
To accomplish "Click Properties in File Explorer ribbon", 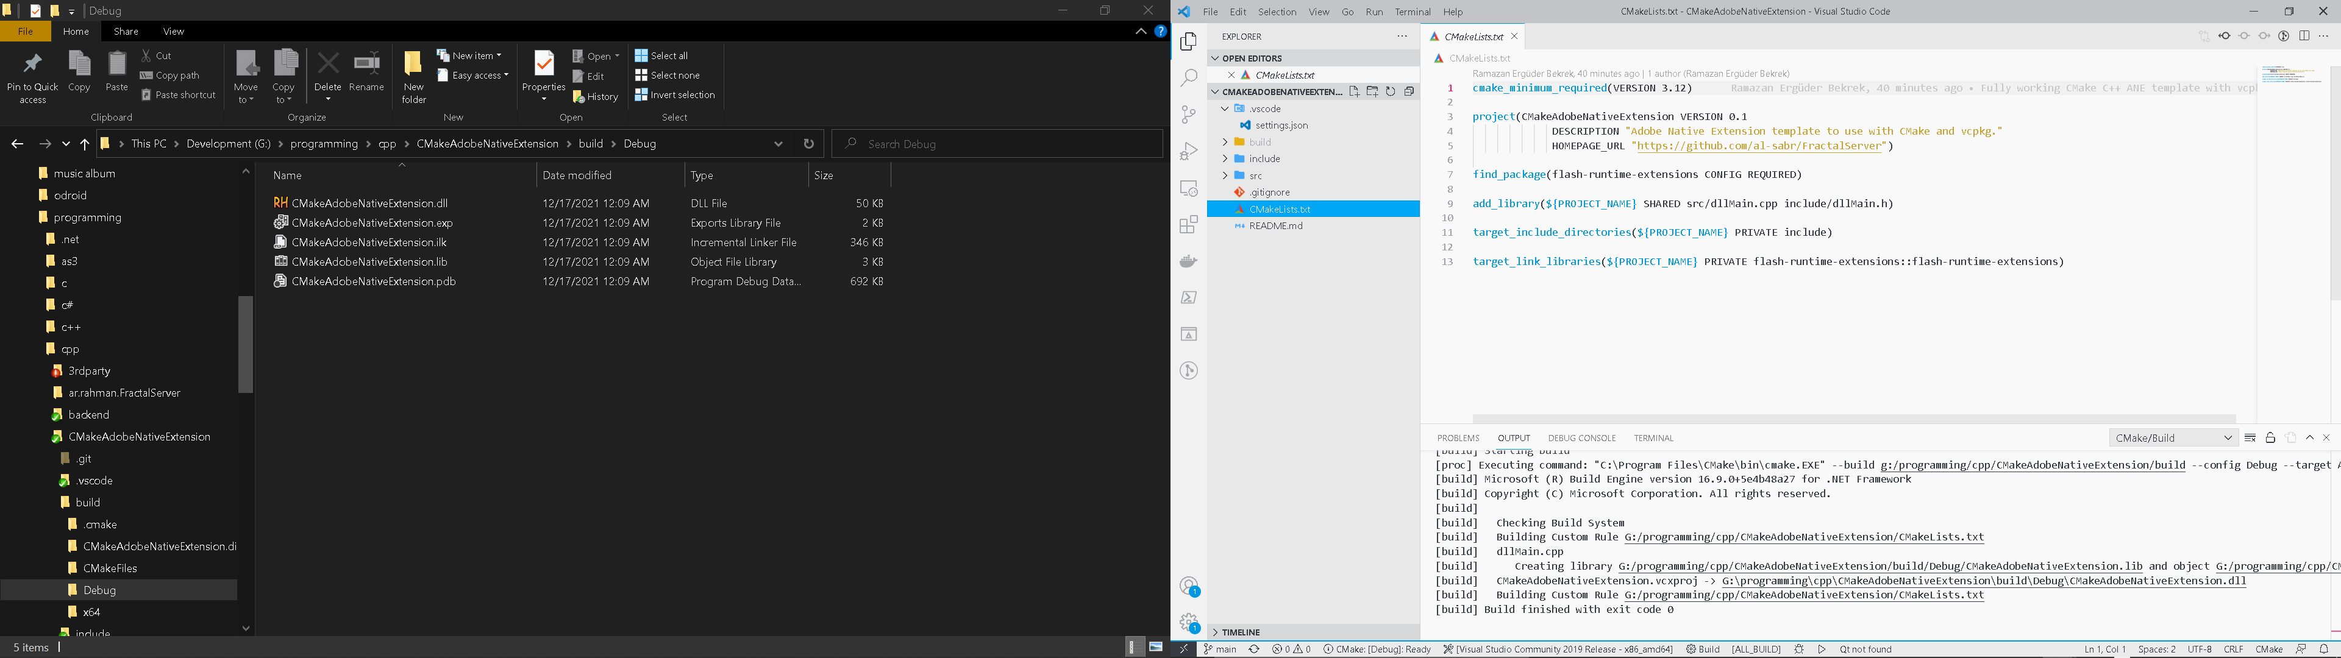I will point(543,76).
